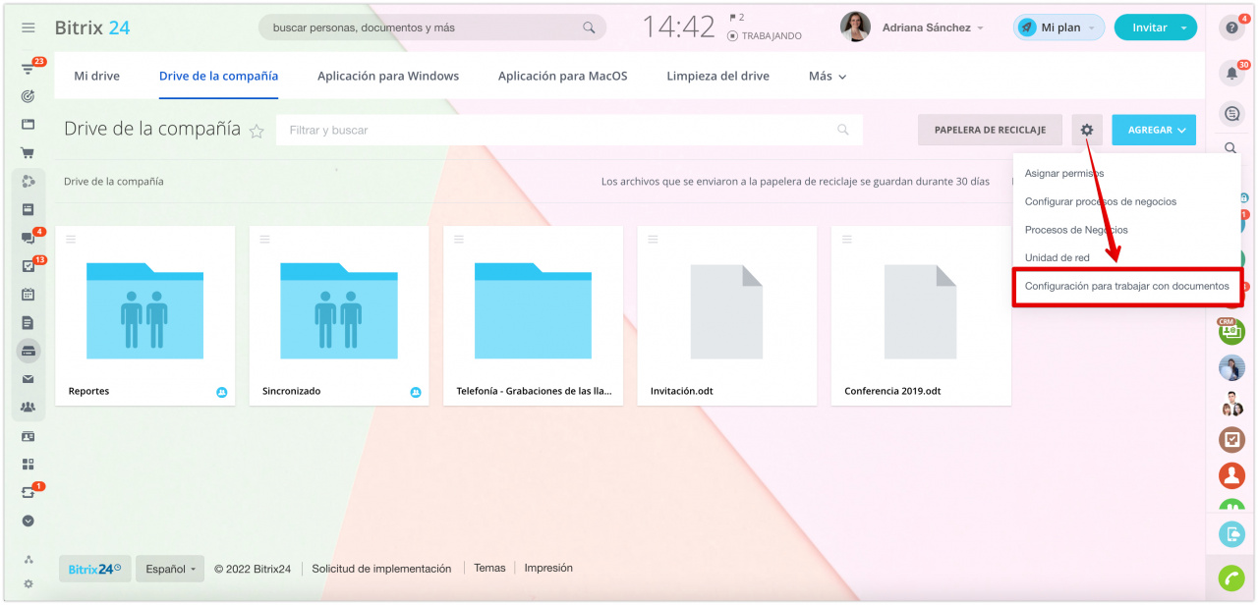Open the sidebar icon with badge 1
Screen dimensions: 1258x605
click(x=29, y=492)
